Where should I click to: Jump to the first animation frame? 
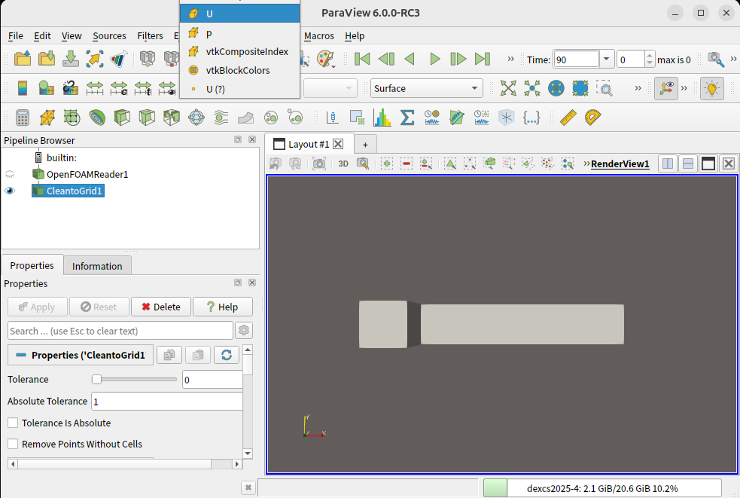(x=362, y=59)
